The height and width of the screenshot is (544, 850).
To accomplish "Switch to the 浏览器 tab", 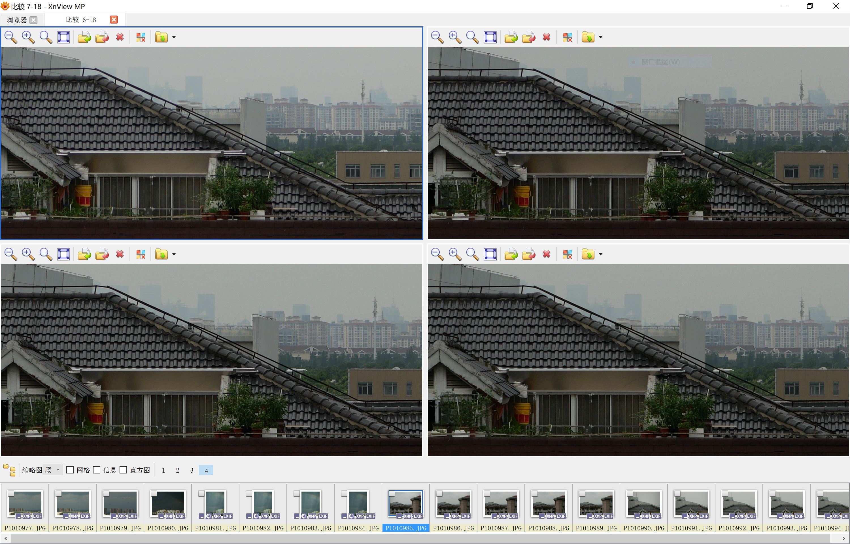I will 17,20.
